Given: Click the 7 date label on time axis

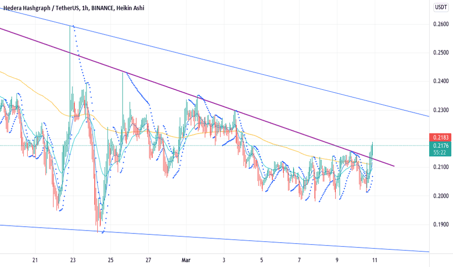Looking at the screenshot, I should tap(299, 260).
